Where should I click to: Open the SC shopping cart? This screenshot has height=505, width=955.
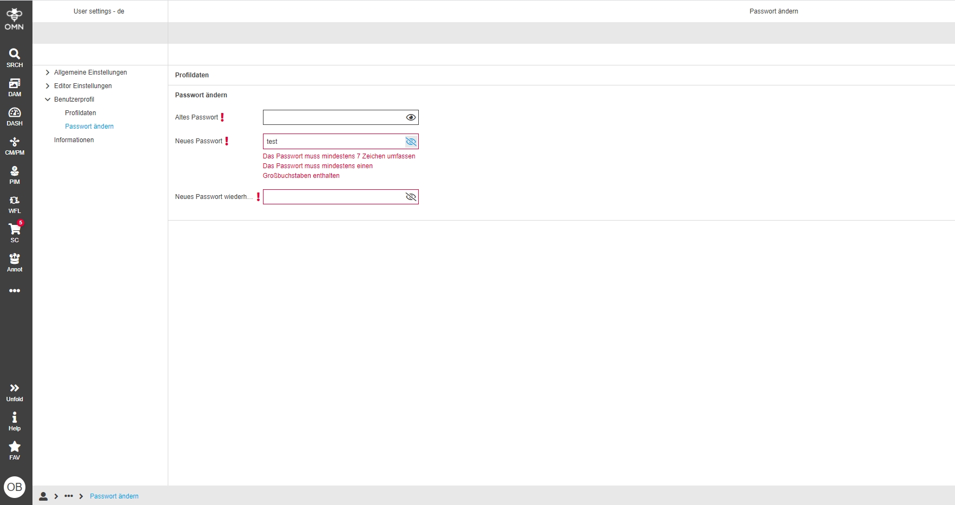[15, 233]
